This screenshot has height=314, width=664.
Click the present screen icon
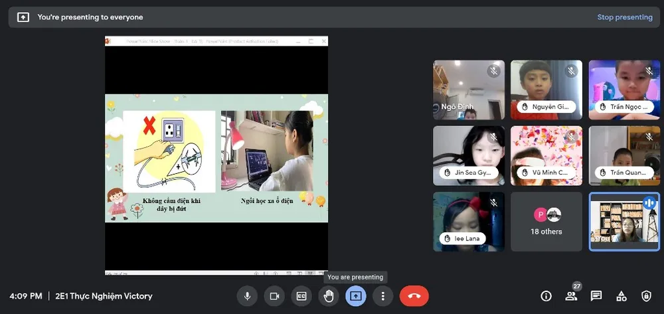pos(356,296)
